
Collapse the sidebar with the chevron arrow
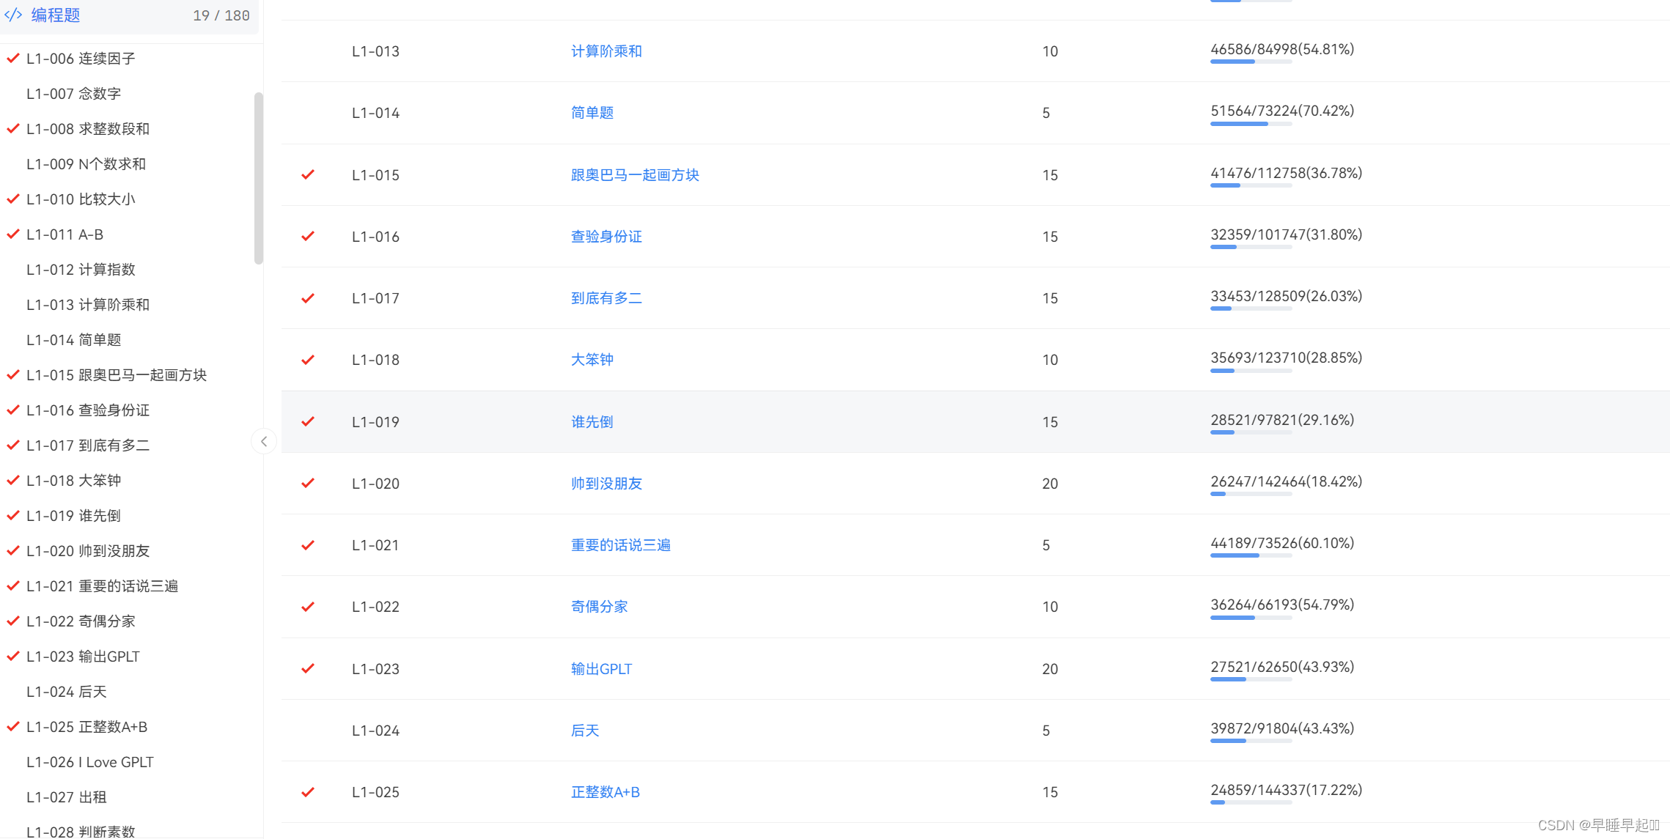[x=264, y=441]
